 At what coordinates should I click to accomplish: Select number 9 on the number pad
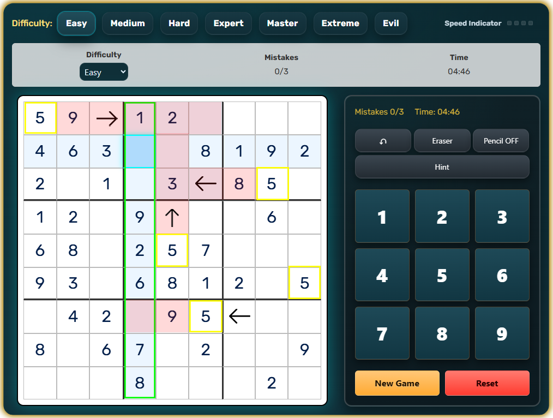click(x=502, y=333)
